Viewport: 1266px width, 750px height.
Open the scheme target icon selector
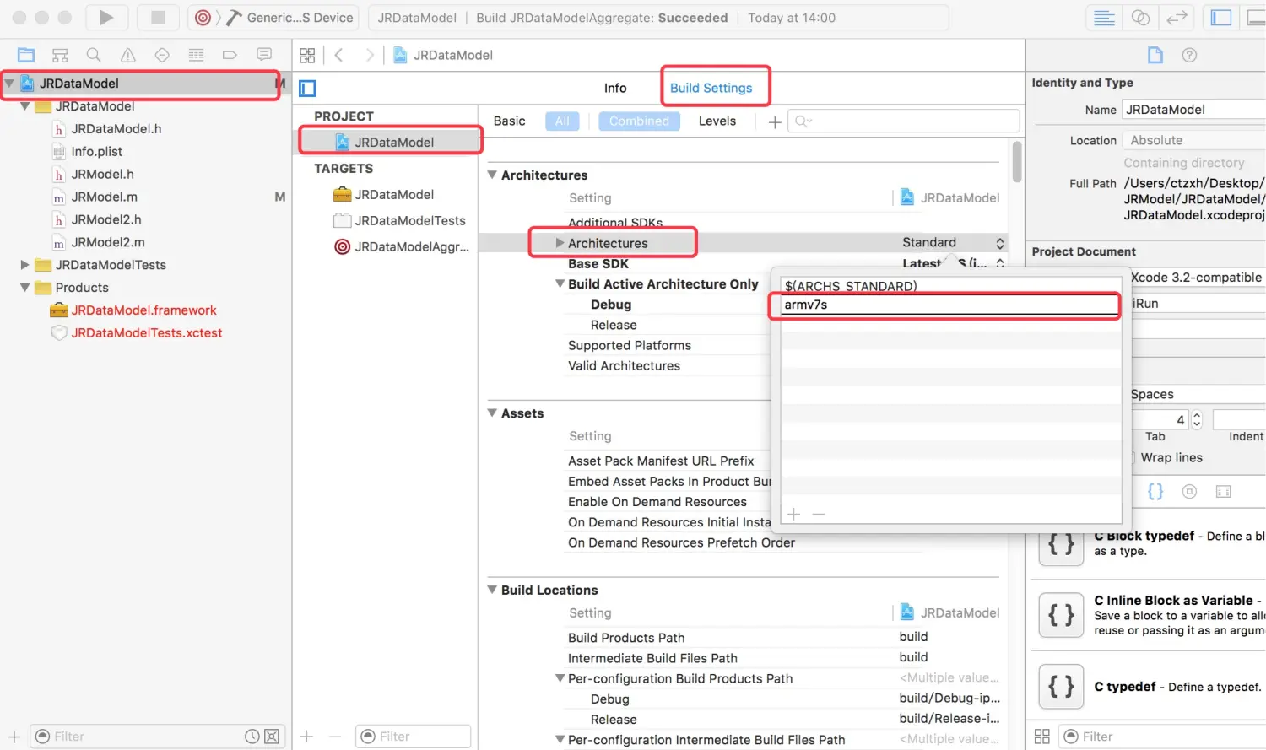[203, 18]
